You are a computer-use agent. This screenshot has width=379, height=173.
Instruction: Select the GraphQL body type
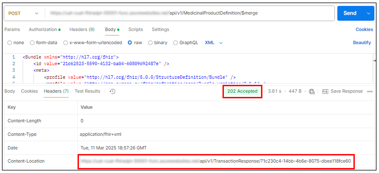(175, 43)
